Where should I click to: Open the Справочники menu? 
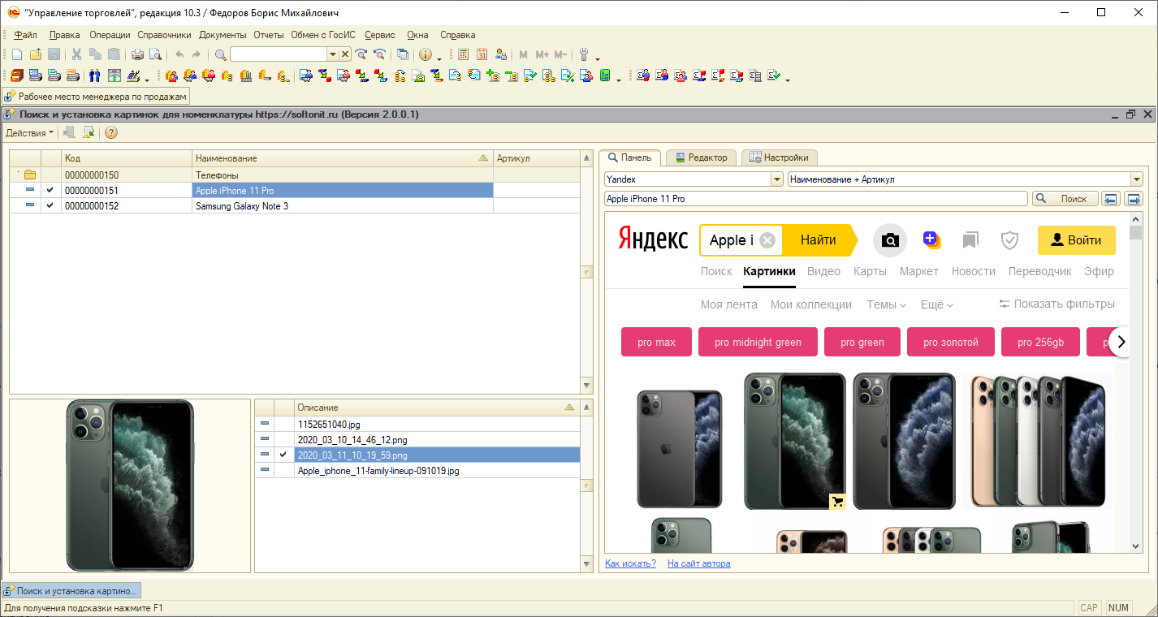pyautogui.click(x=164, y=35)
